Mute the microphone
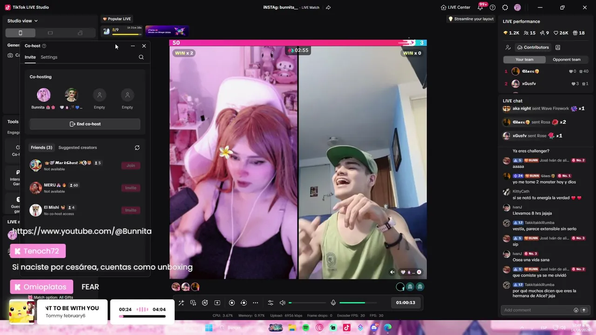Image resolution: width=596 pixels, height=335 pixels. coord(333,303)
